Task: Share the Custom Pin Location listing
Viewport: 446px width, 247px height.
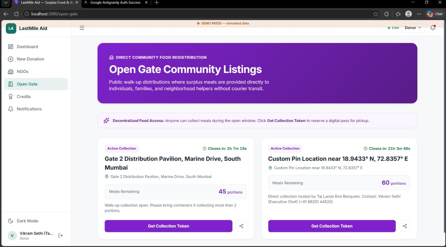Action: pyautogui.click(x=405, y=226)
